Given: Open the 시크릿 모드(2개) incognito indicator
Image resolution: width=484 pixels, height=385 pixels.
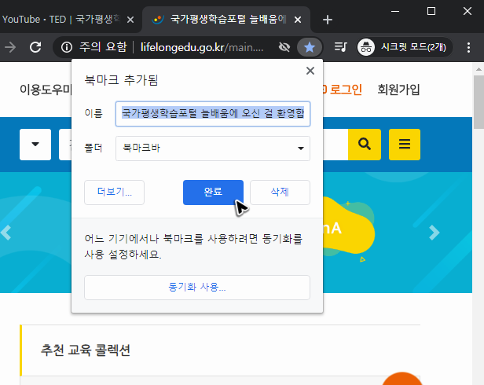Looking at the screenshot, I should [x=405, y=47].
